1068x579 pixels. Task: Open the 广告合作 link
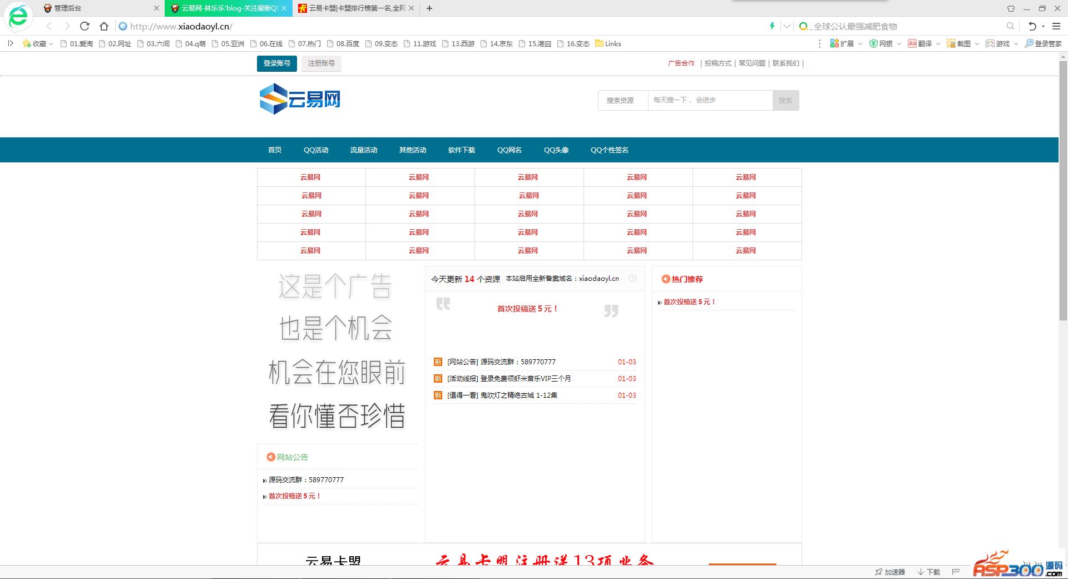(x=681, y=63)
